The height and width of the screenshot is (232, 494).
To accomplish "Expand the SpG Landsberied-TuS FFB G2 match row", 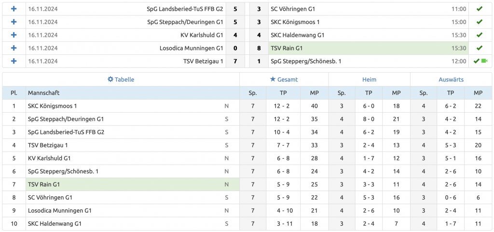I will tap(14, 9).
